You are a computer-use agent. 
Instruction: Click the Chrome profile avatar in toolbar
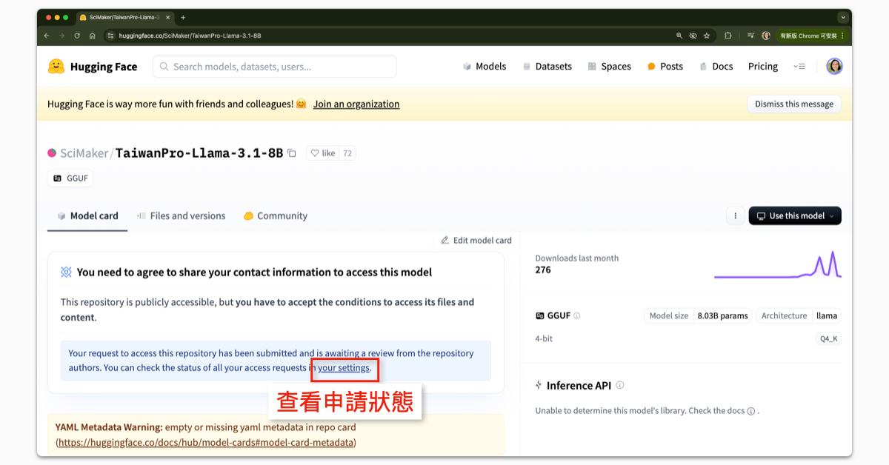(x=766, y=36)
